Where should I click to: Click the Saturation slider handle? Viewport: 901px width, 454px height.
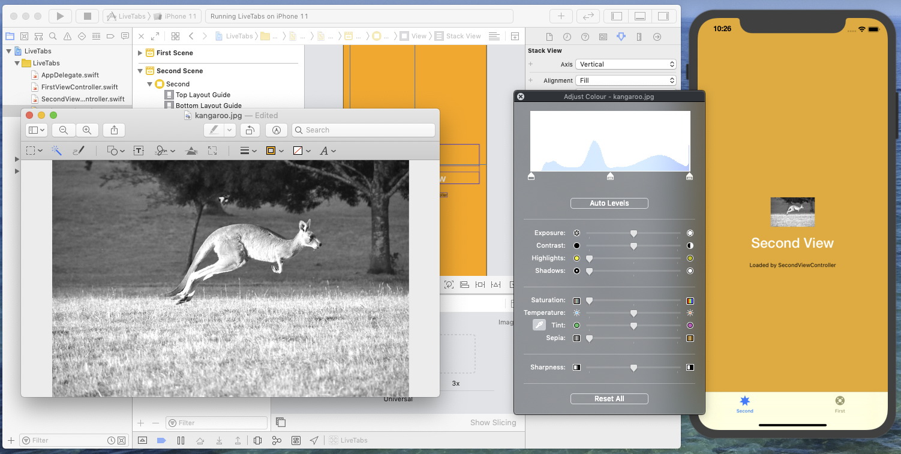point(589,300)
